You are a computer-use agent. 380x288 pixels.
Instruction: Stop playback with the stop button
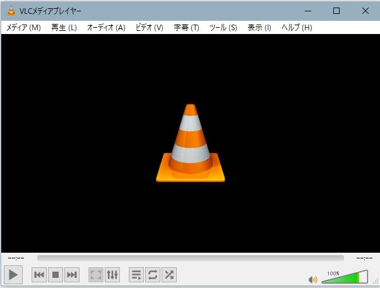coord(56,275)
